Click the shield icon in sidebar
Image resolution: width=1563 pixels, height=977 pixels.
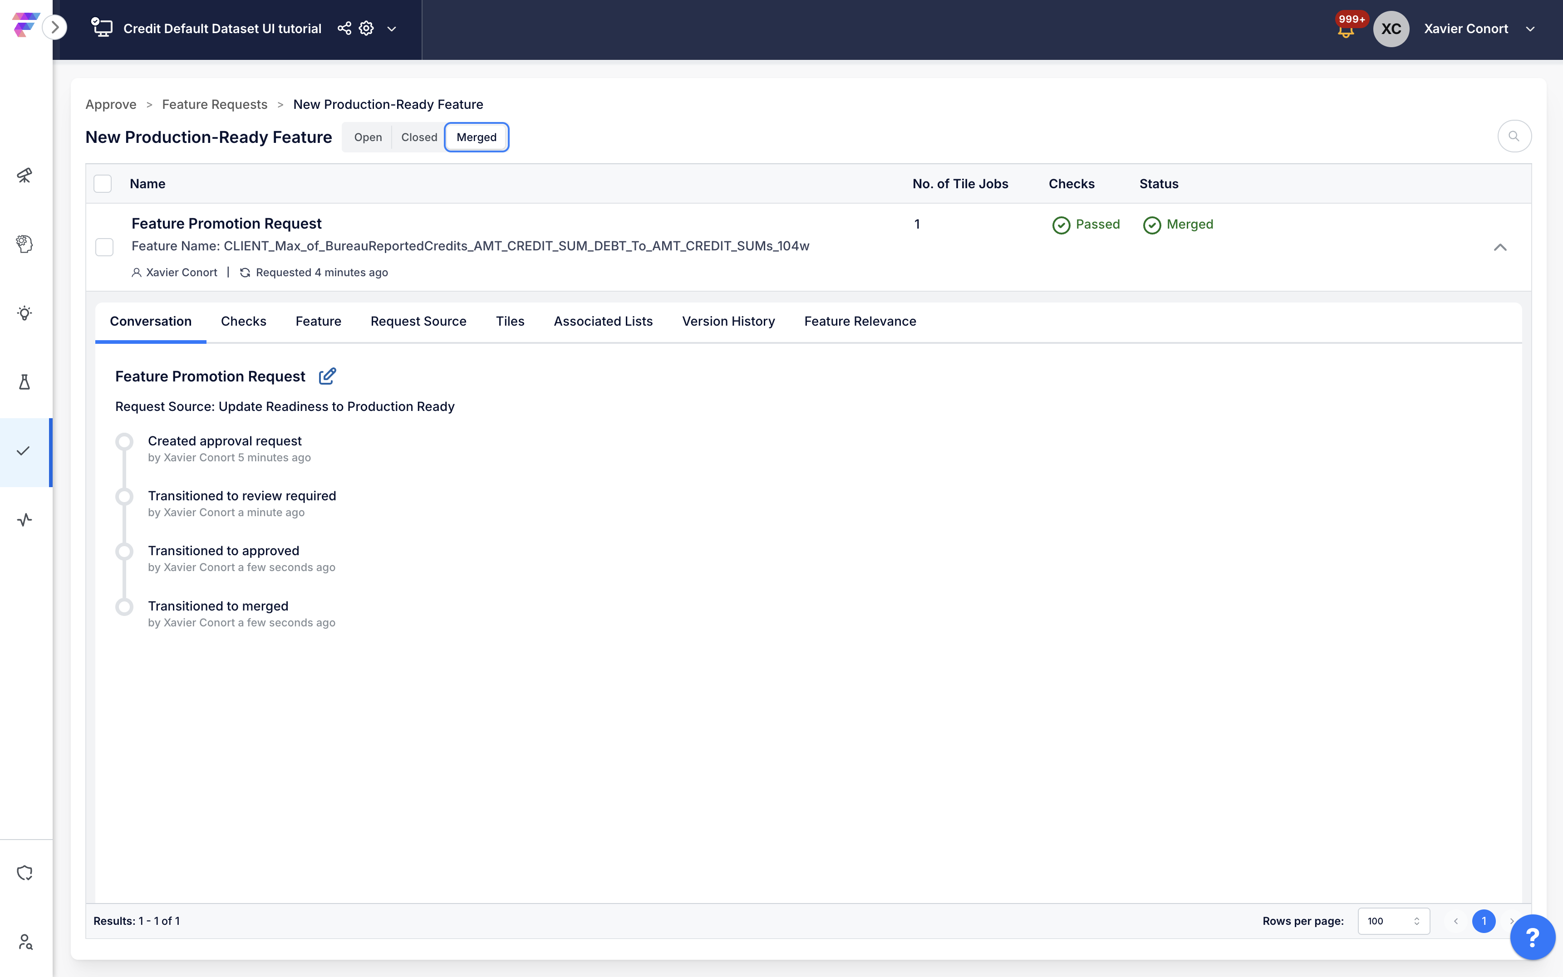click(x=25, y=873)
